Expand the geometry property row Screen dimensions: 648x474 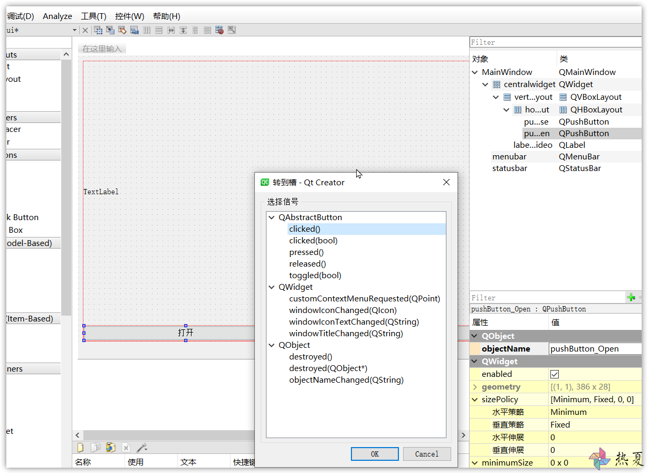(475, 387)
